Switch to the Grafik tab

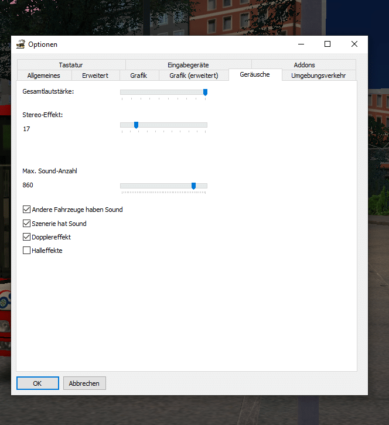(139, 76)
